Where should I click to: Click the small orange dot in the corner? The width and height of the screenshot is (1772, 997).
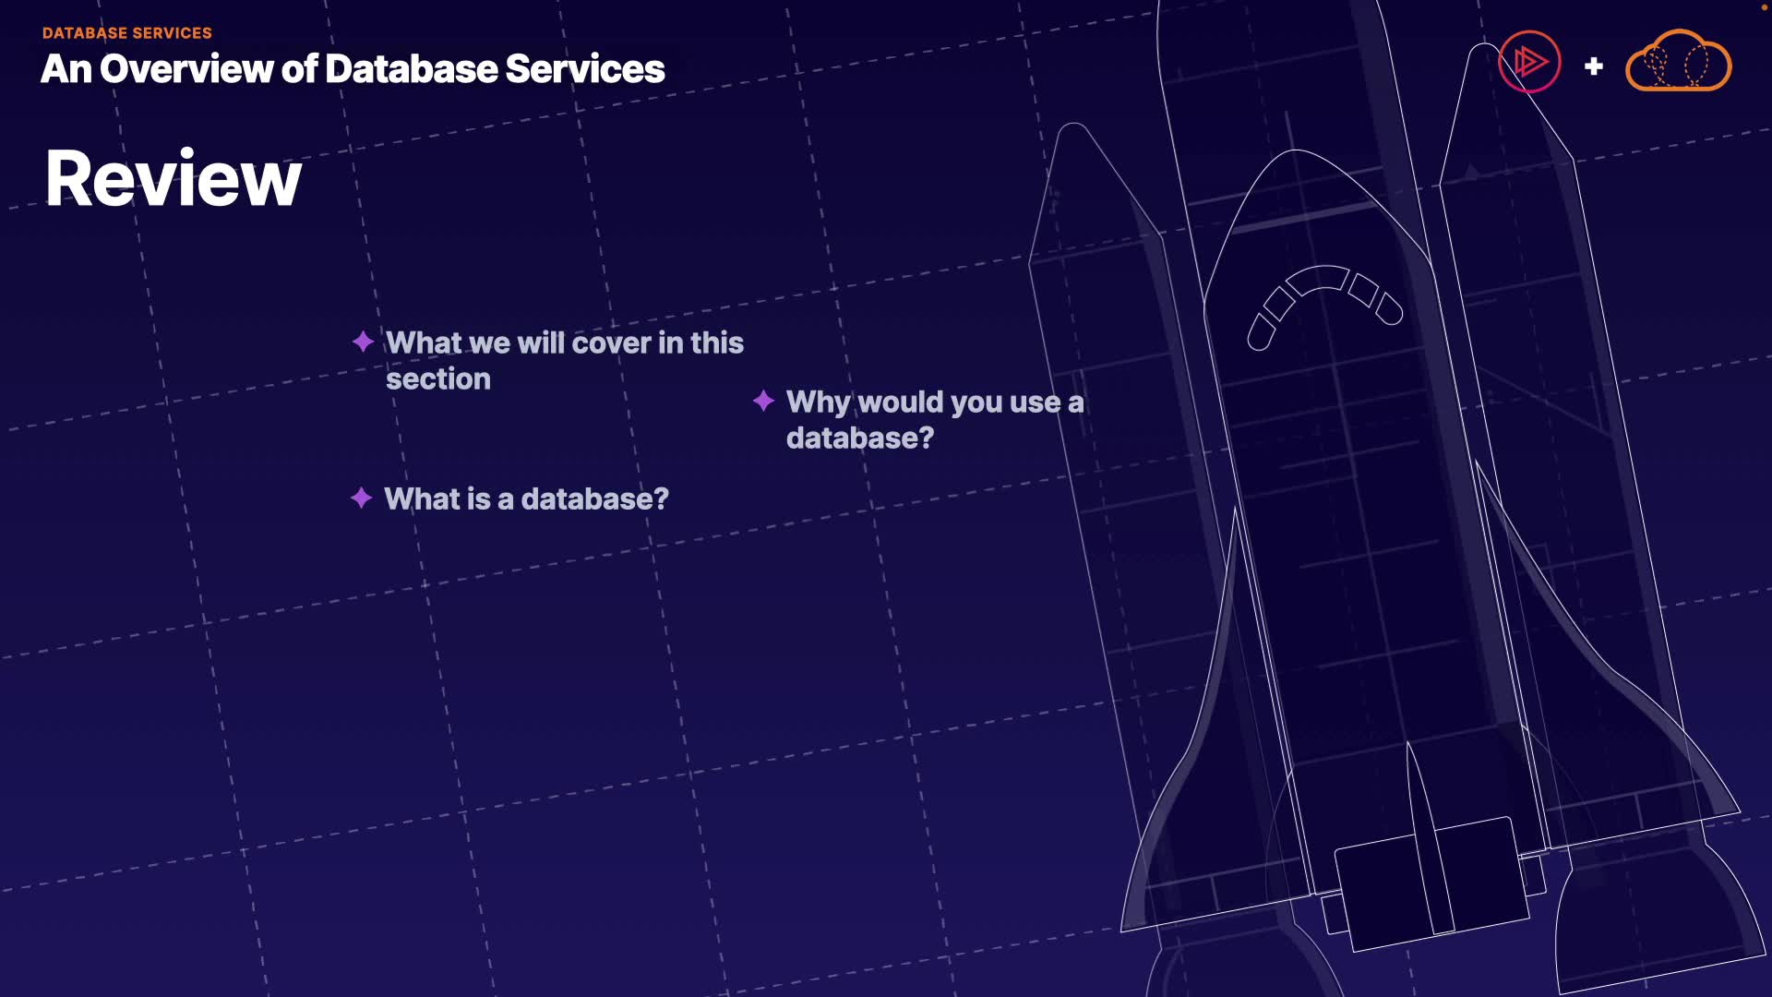click(1764, 6)
